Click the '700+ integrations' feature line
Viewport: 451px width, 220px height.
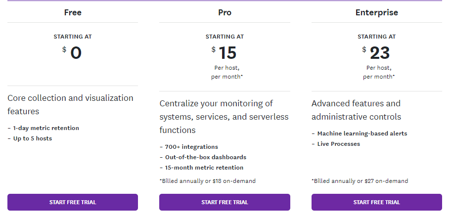pos(191,147)
